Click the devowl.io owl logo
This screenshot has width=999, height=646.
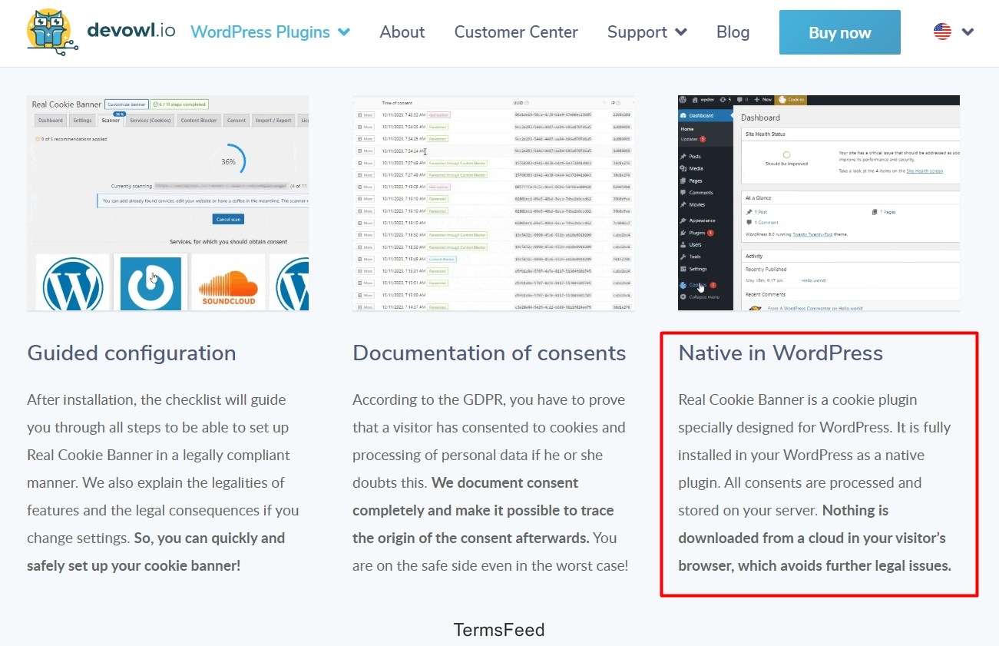(52, 32)
